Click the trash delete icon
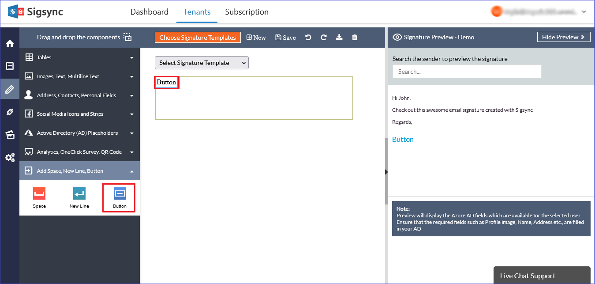Screen dimensions: 595x284 point(355,38)
